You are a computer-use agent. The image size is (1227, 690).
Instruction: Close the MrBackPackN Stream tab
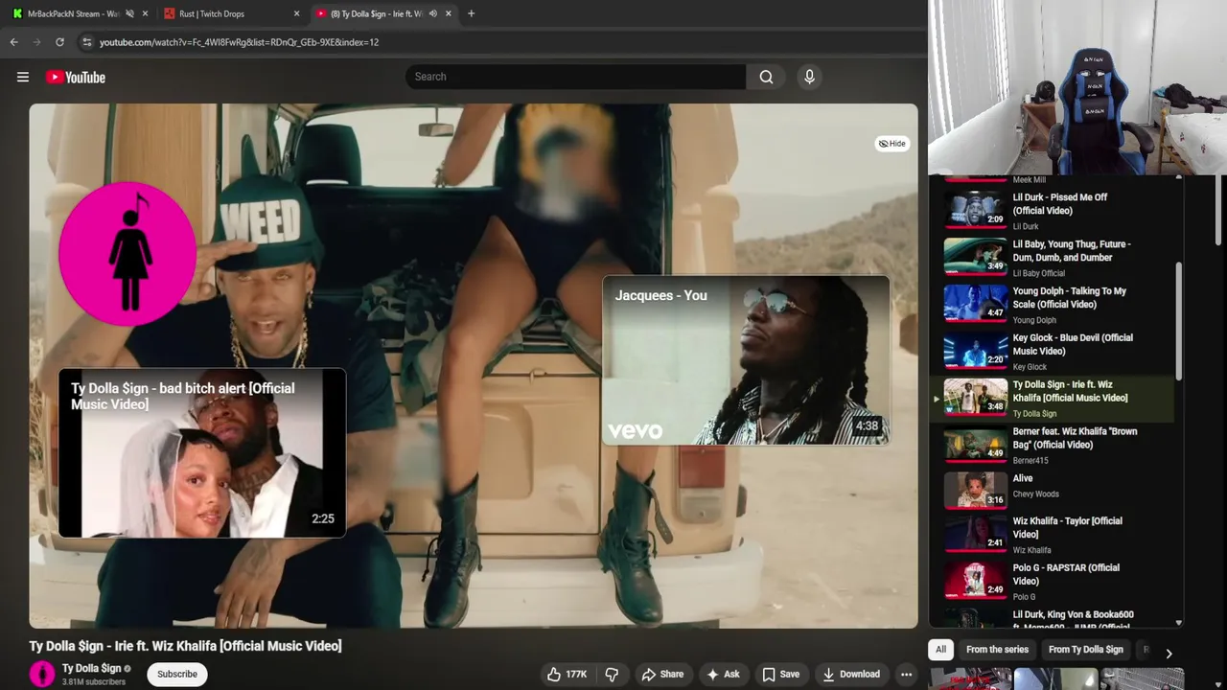point(145,13)
